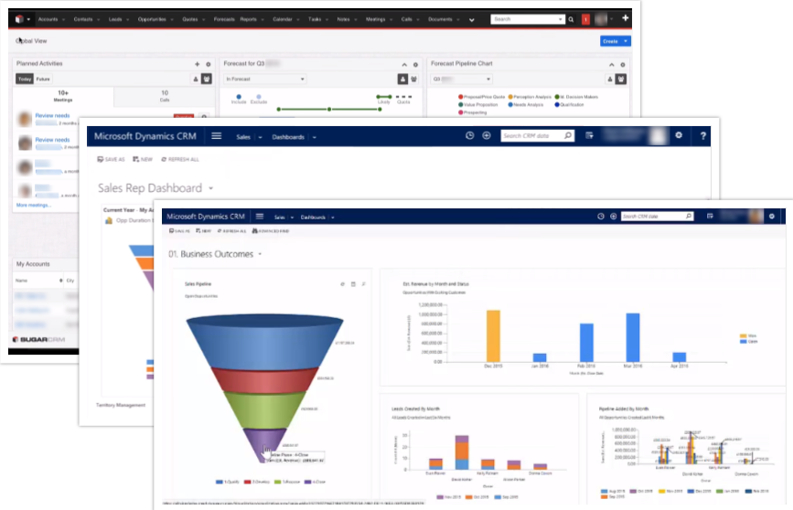Enlarge the Sales Pipeline chart
Screen dimensions: 793x510
click(x=364, y=284)
